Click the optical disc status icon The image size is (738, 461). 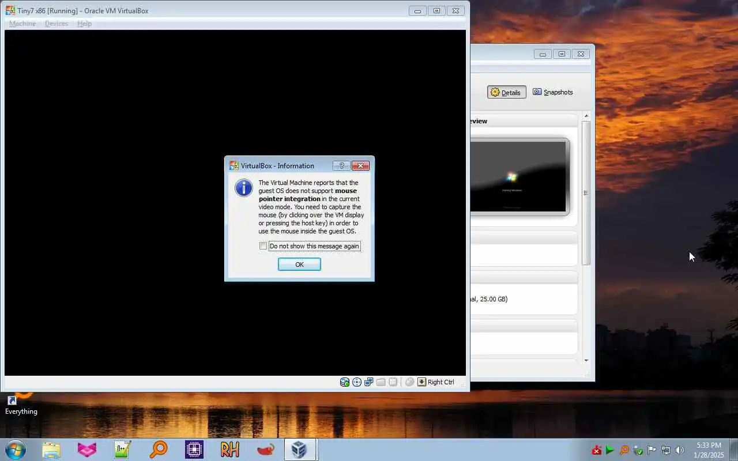click(x=357, y=382)
